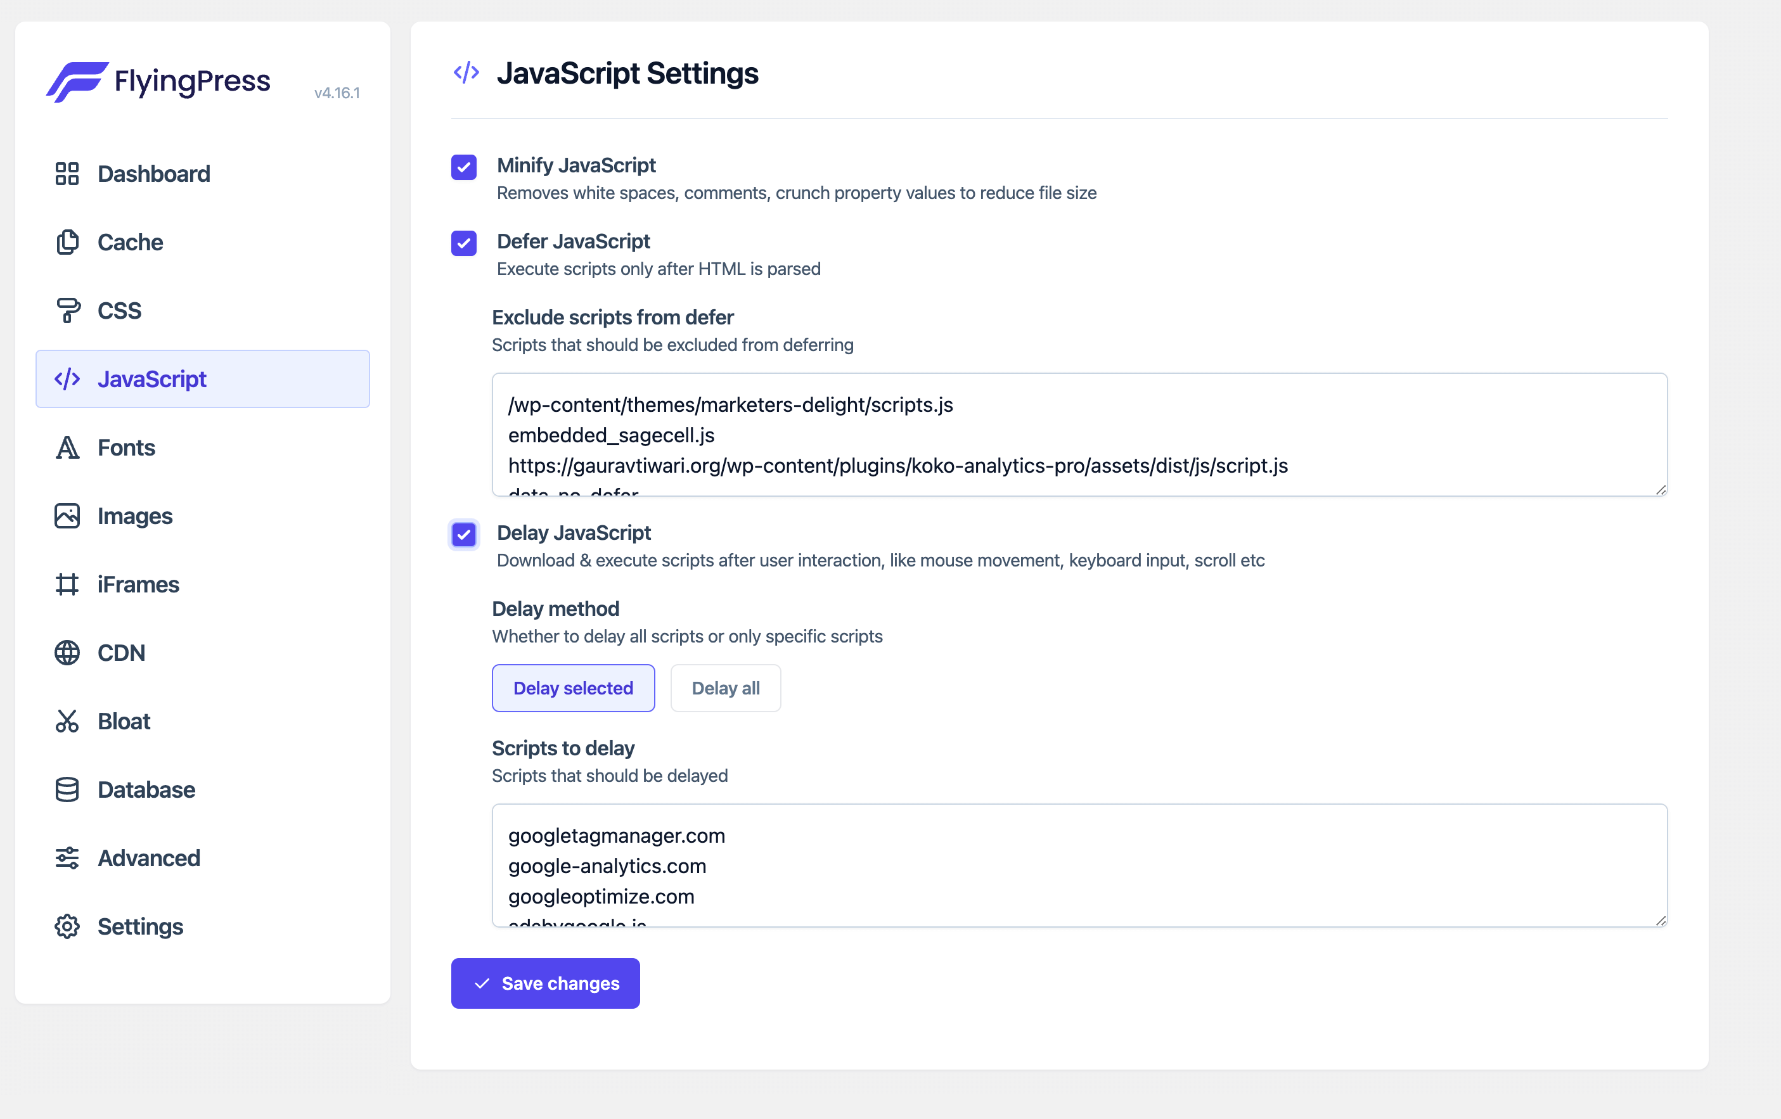Image resolution: width=1781 pixels, height=1119 pixels.
Task: Uncheck Defer JavaScript
Action: tap(464, 243)
